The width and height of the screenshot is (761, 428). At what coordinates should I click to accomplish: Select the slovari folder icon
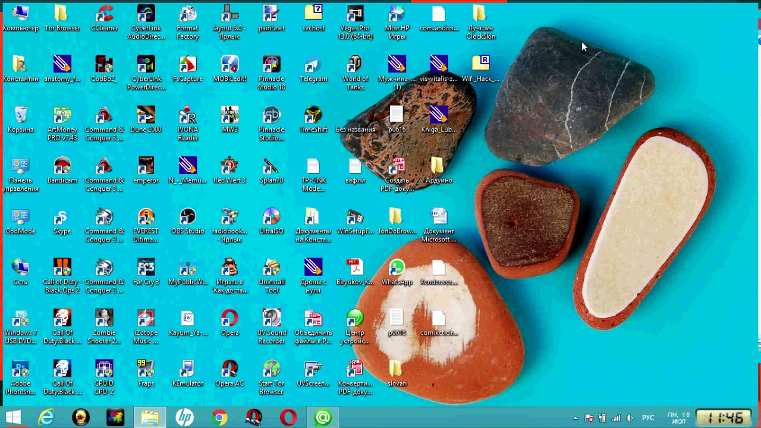(x=397, y=373)
